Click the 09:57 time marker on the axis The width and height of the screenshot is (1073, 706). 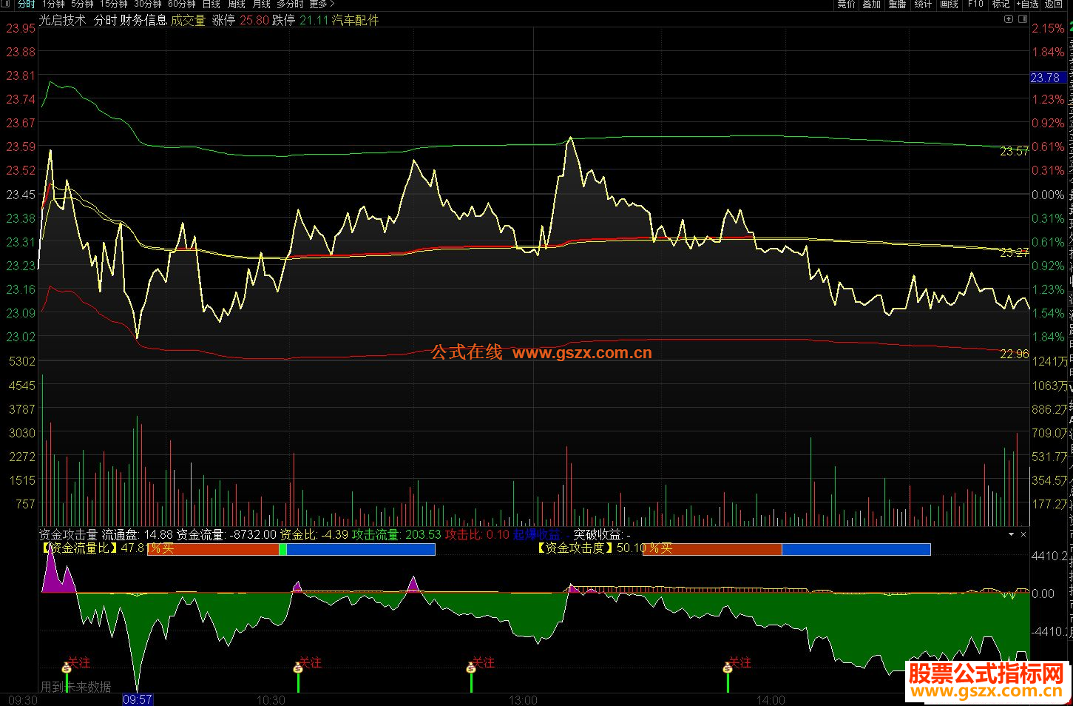point(138,699)
